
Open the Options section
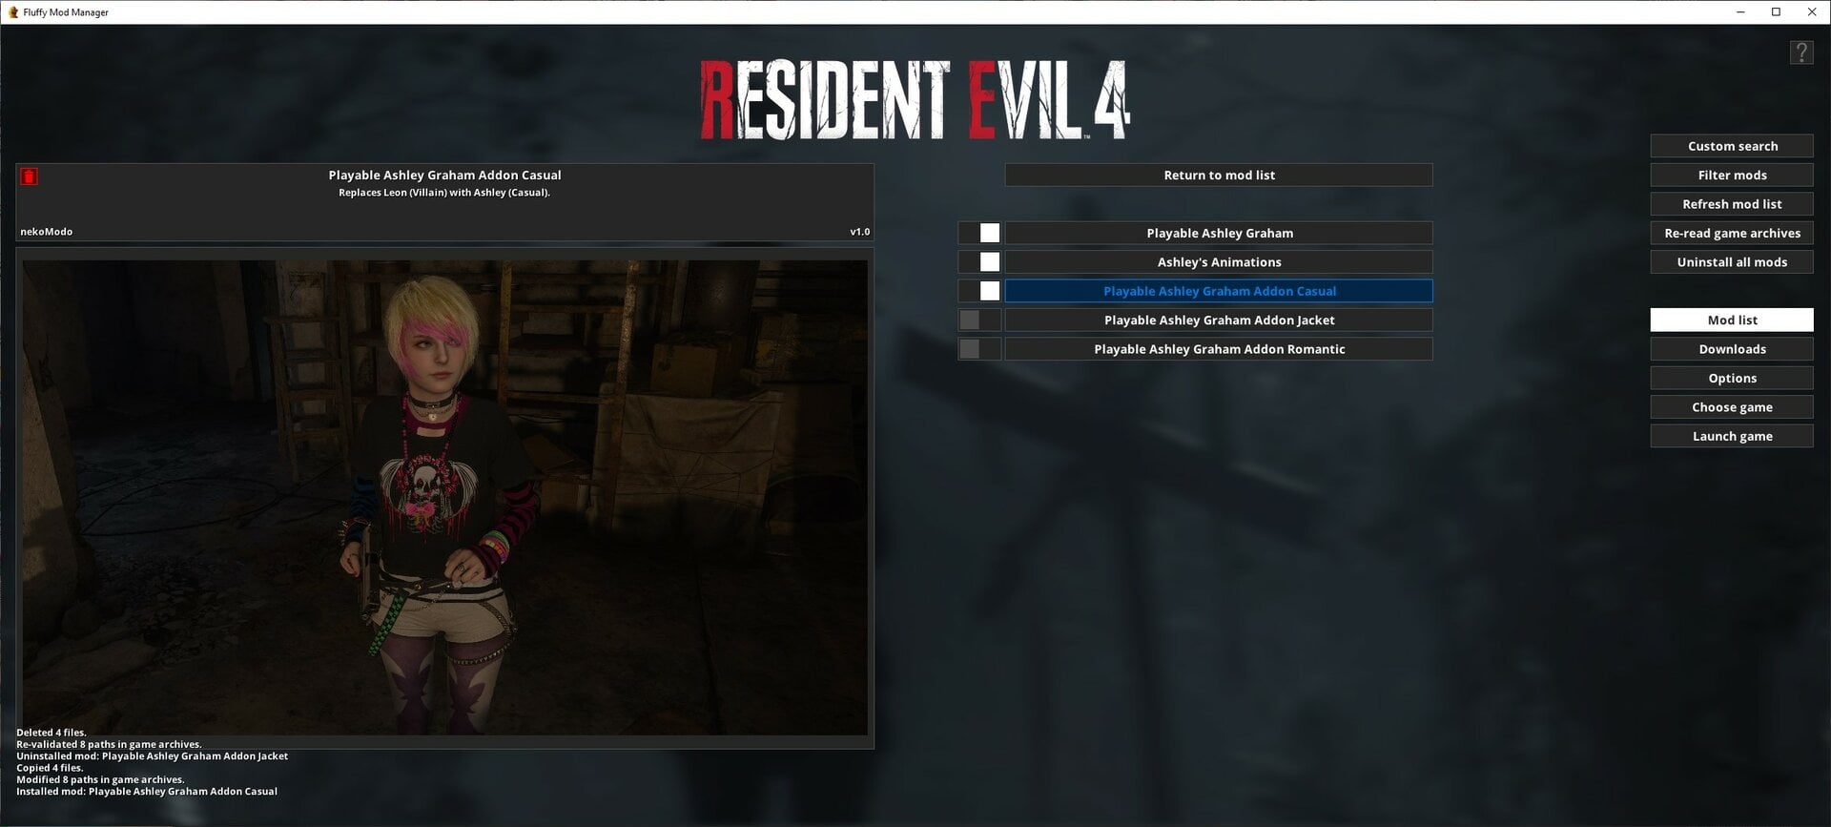[x=1732, y=379]
